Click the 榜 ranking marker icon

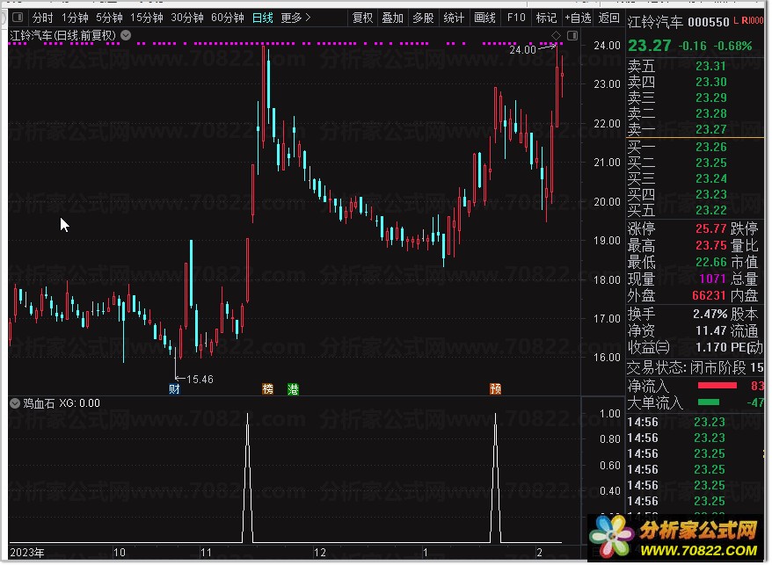click(x=268, y=389)
